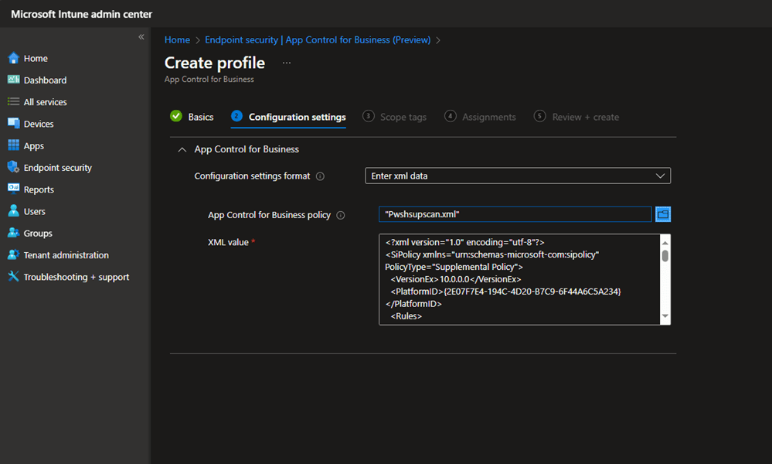
Task: Open the Apps grid icon
Action: (x=13, y=145)
